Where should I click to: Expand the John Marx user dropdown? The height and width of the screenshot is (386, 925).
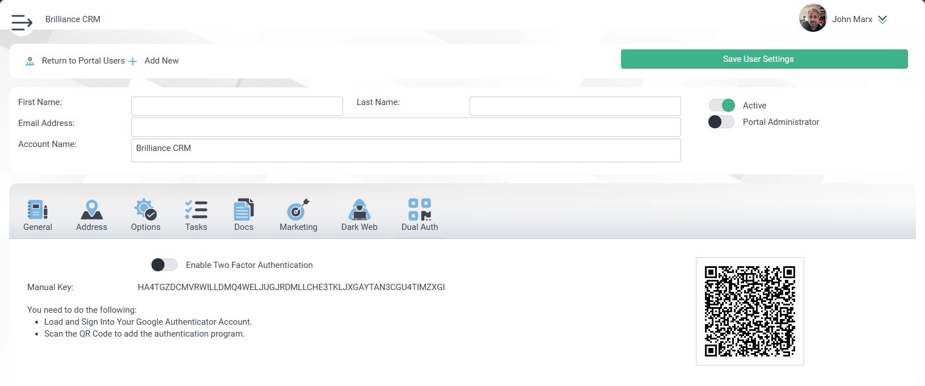(882, 19)
